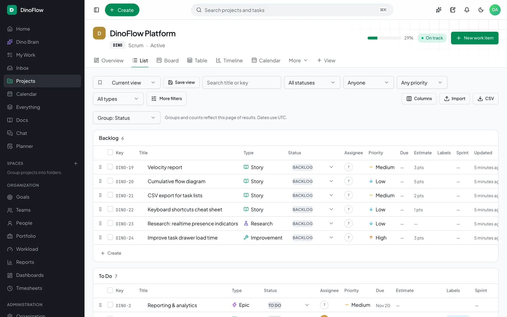Check the DINO-23 row checkbox

click(x=110, y=223)
